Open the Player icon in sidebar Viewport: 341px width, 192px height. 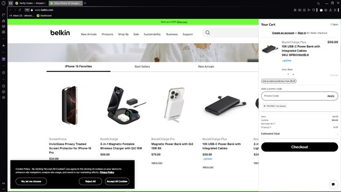(4, 73)
